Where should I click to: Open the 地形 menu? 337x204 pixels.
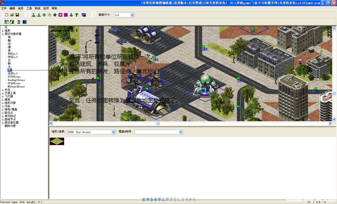point(21,8)
